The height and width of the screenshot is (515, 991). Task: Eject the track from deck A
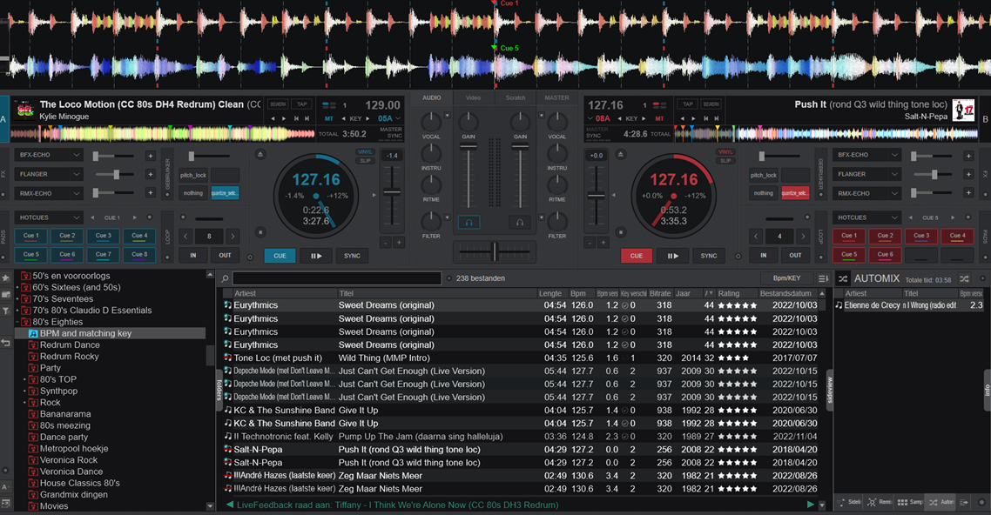[x=260, y=155]
